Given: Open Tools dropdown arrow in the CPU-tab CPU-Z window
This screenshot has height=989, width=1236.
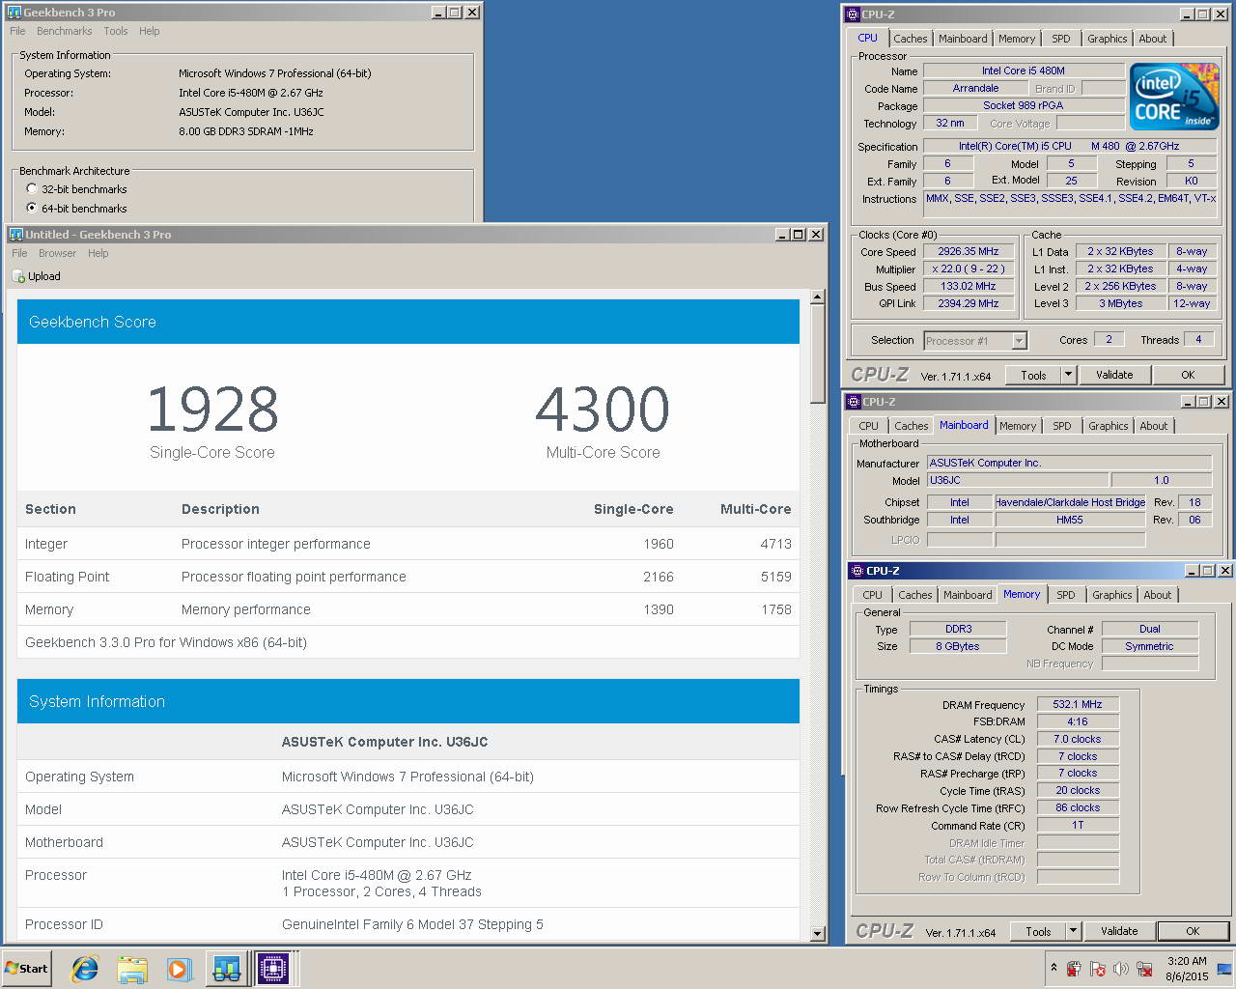Looking at the screenshot, I should 1068,375.
